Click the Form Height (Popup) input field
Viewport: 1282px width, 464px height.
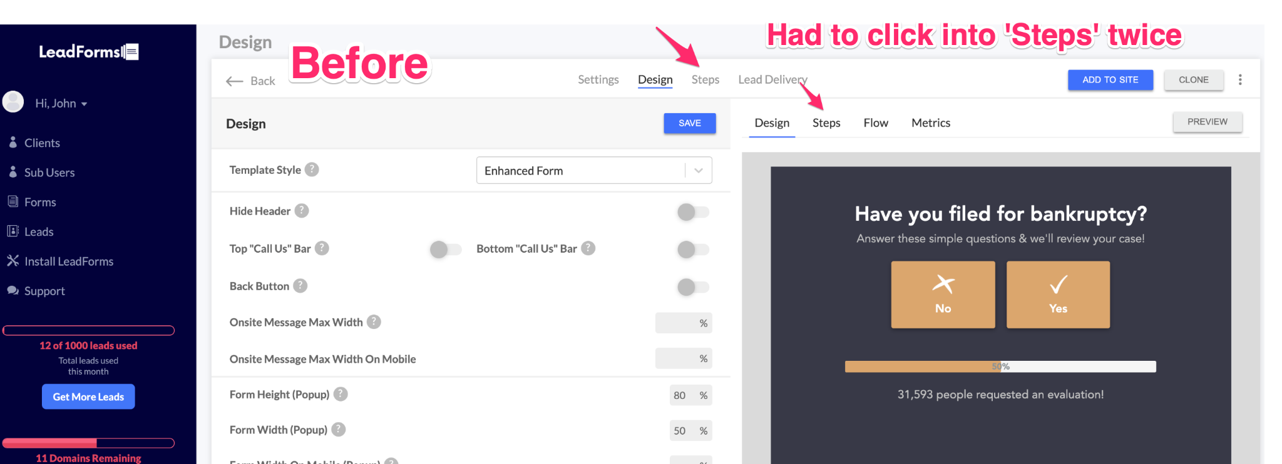(680, 395)
